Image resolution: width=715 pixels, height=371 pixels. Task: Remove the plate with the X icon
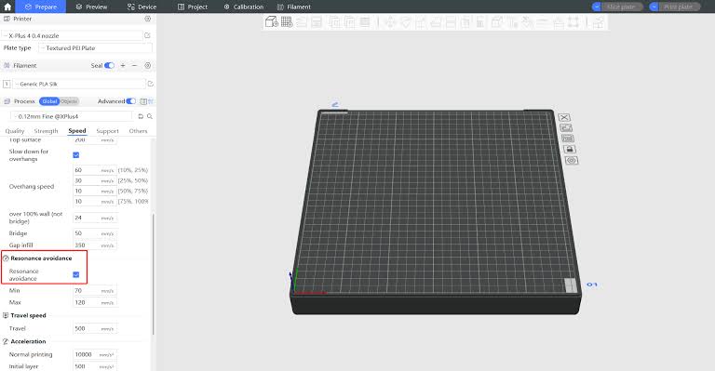(564, 117)
